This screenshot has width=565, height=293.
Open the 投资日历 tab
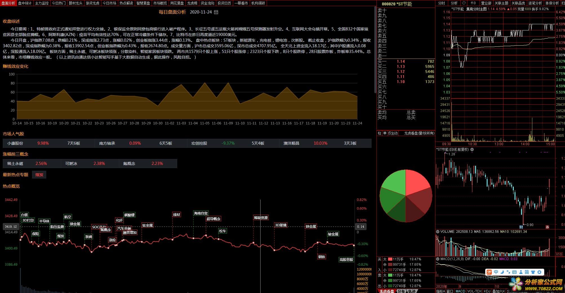pyautogui.click(x=224, y=3)
